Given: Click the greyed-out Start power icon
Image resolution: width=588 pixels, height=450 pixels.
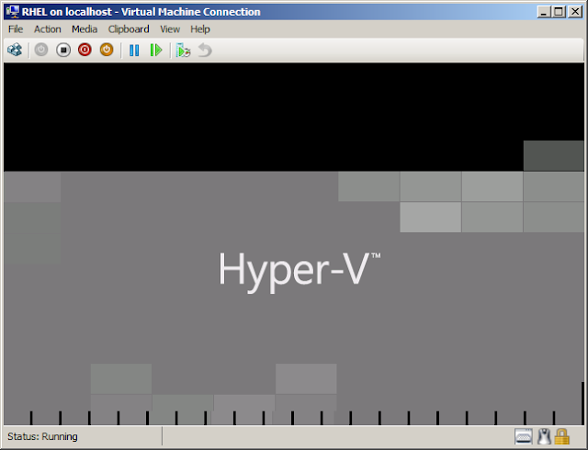Looking at the screenshot, I should [x=41, y=50].
